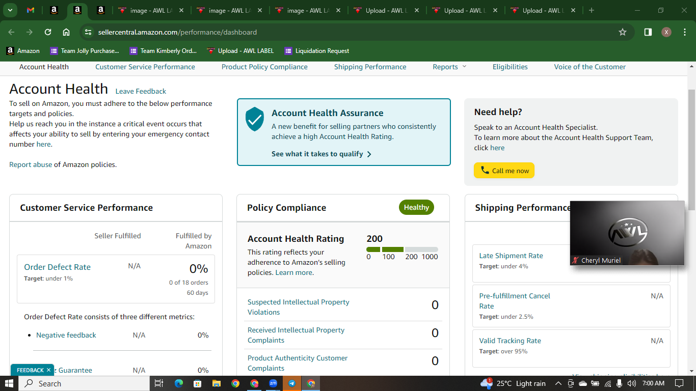
Task: Open the tab search dropdown
Action: 10,10
